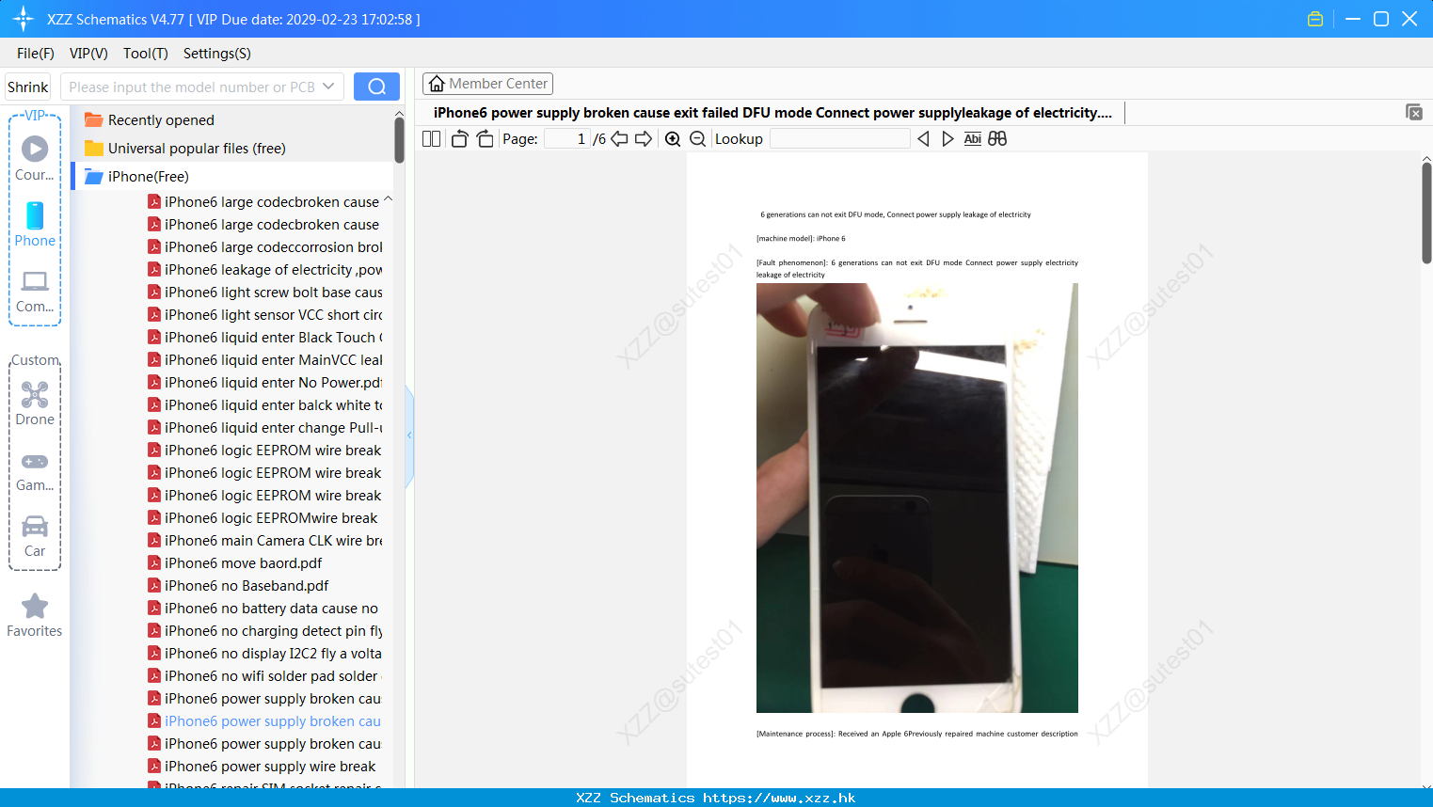The width and height of the screenshot is (1433, 807).
Task: Find next lookup result triangle
Action: pos(947,139)
